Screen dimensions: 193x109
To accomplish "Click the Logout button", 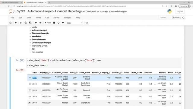I will (180, 12).
